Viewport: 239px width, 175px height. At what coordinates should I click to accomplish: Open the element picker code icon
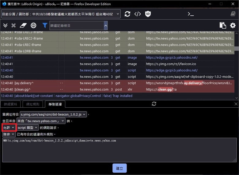pos(138,14)
